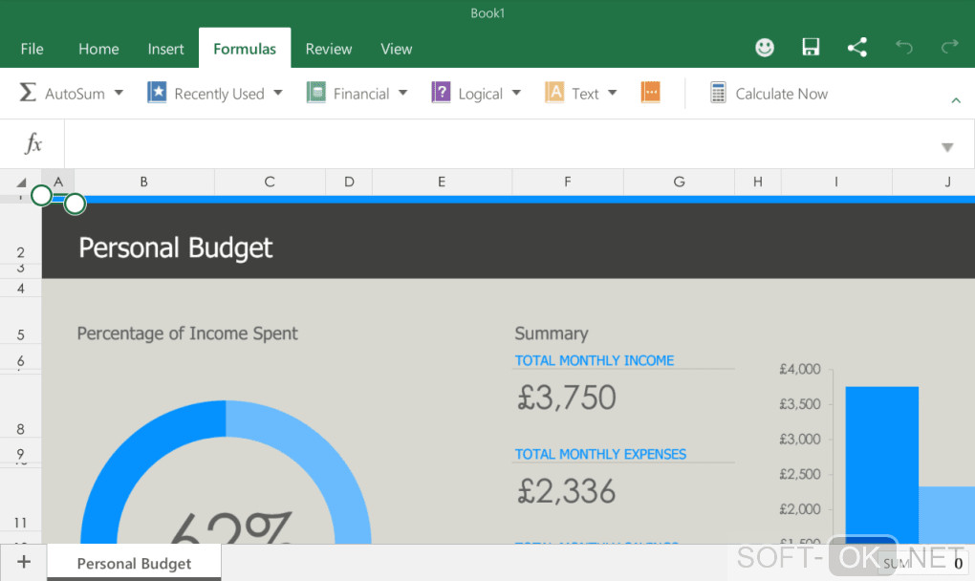Click the Logical functions question-mark icon
Viewport: 975px width, 581px height.
[x=441, y=92]
